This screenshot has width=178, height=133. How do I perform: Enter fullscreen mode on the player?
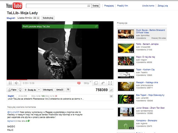[110, 83]
